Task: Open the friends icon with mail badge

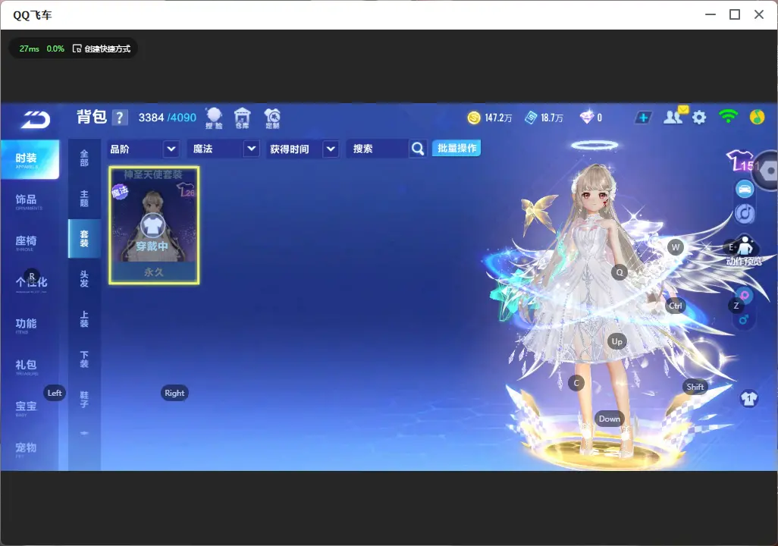Action: click(673, 116)
